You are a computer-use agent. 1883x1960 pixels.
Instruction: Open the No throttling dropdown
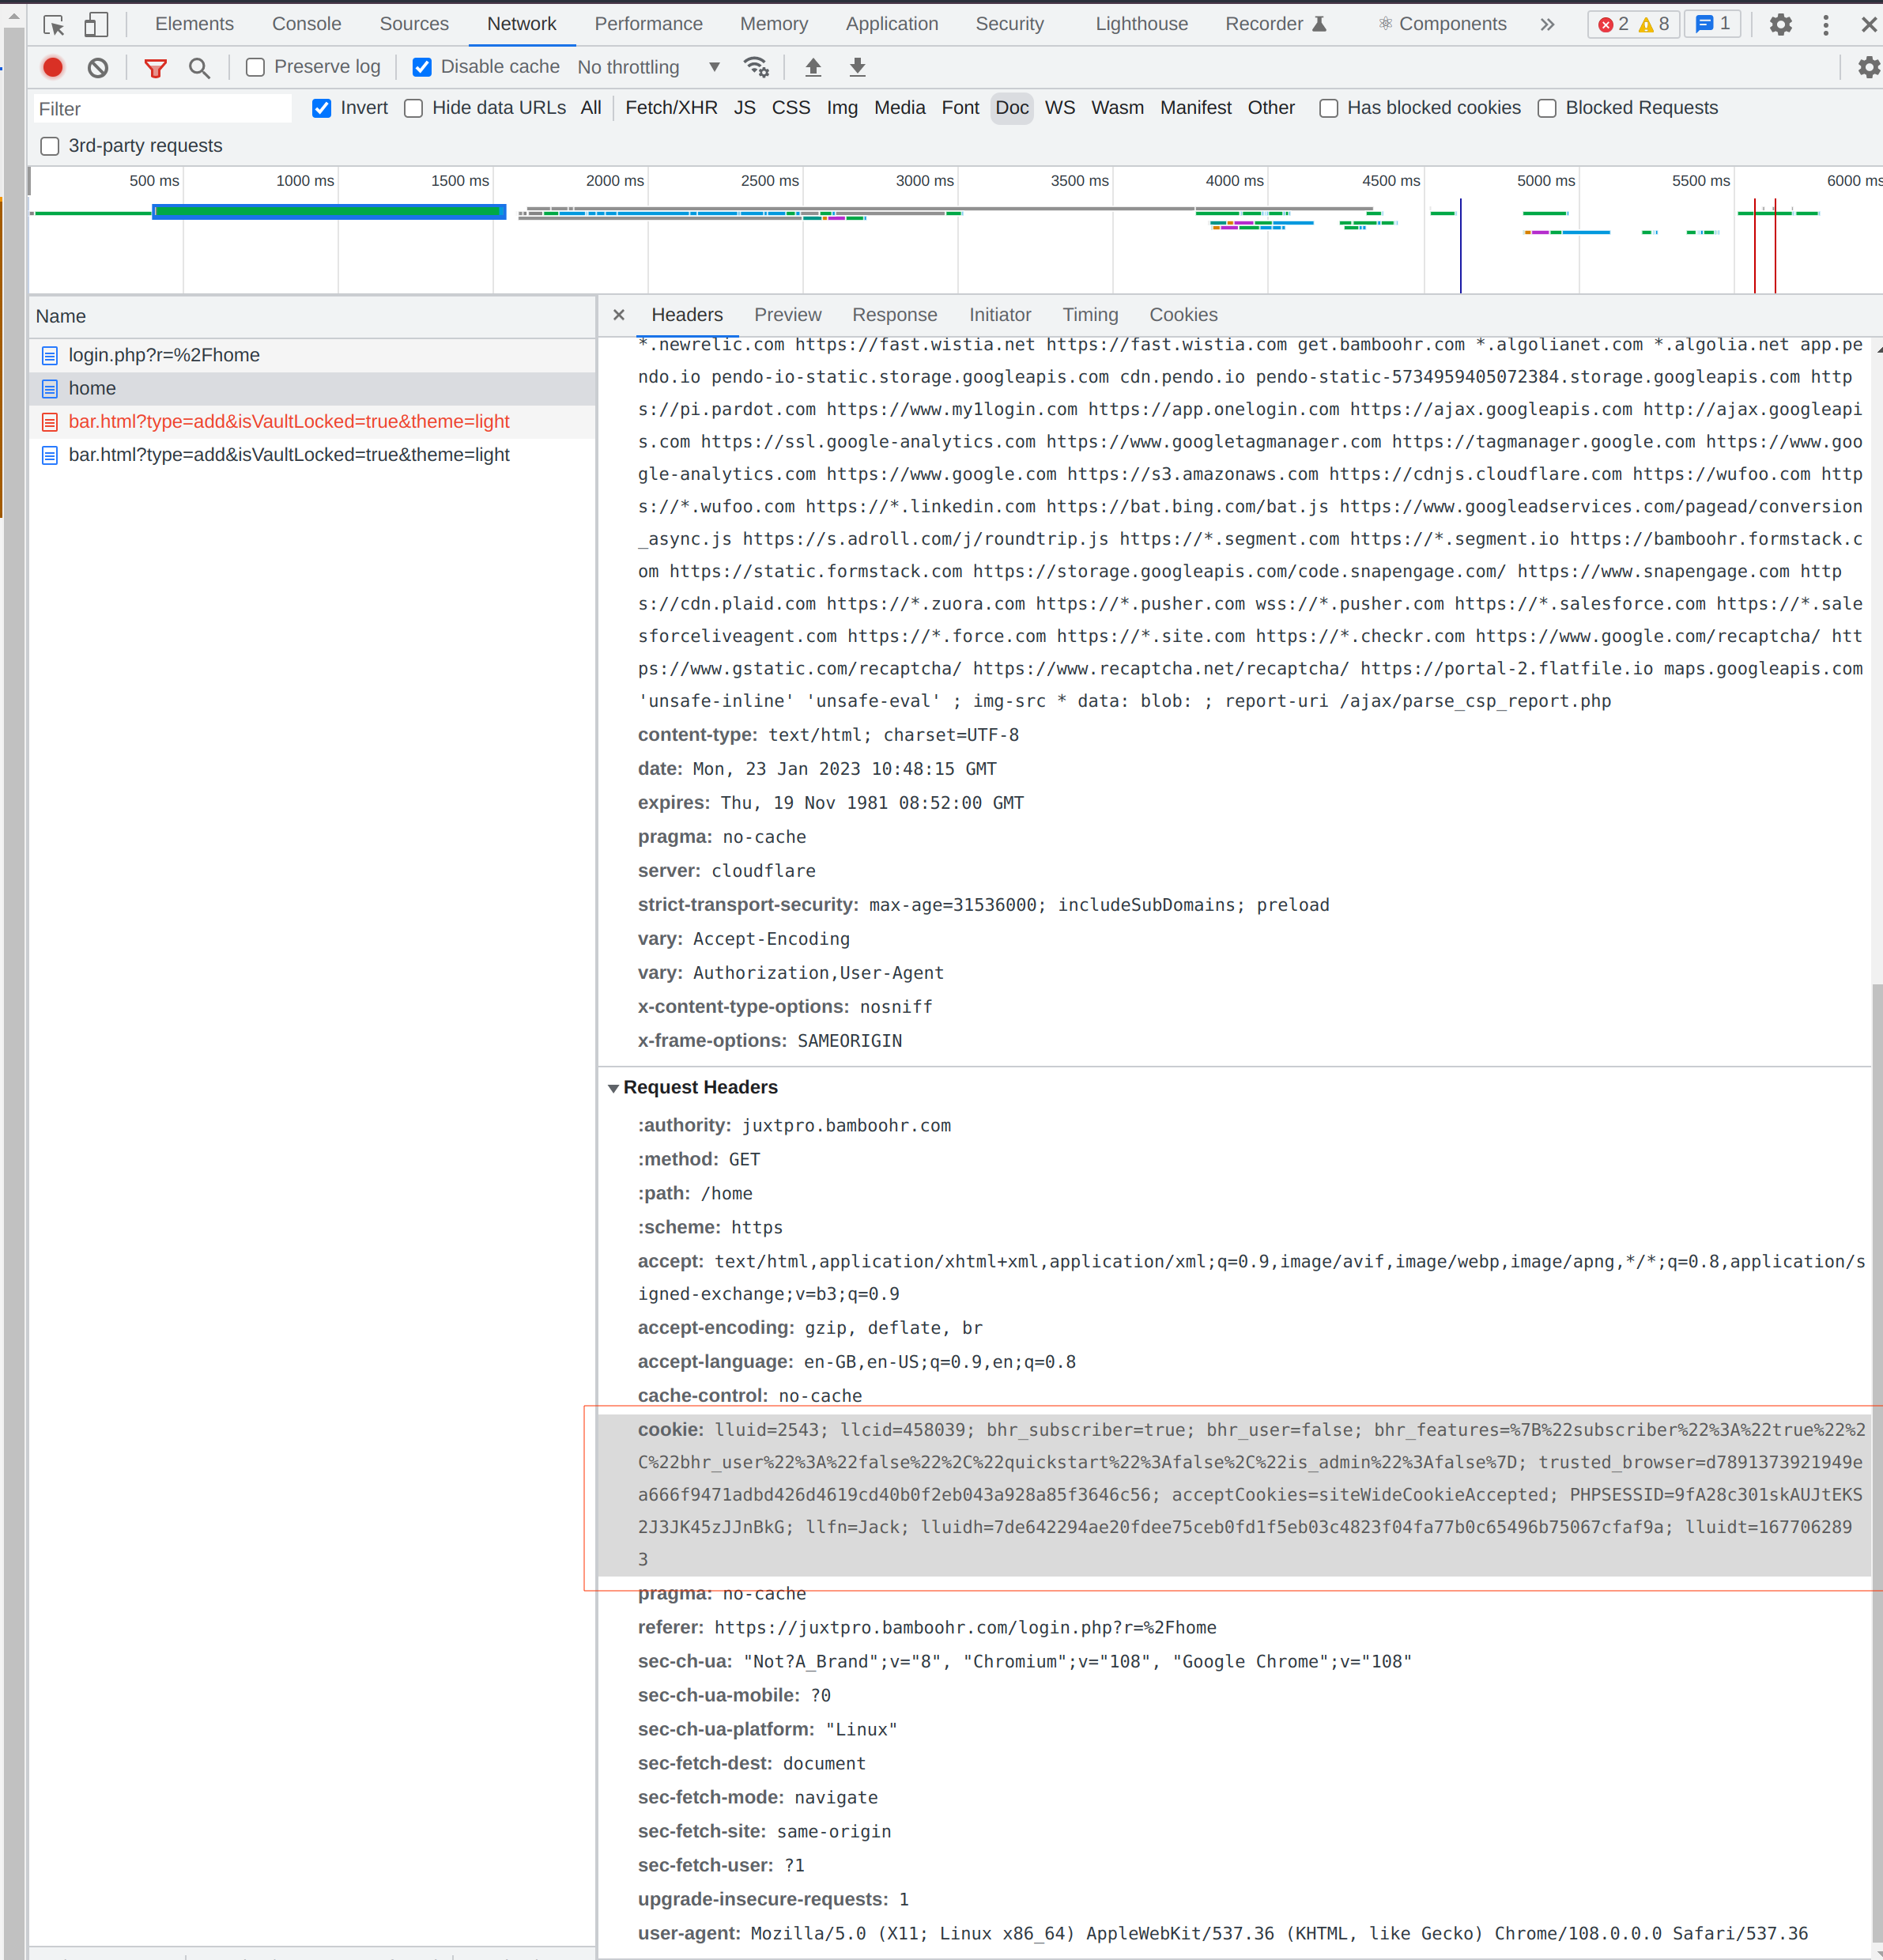point(649,67)
